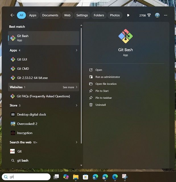The width and height of the screenshot is (176, 182).
Task: Expand the Apps results section
Action: tap(76, 50)
